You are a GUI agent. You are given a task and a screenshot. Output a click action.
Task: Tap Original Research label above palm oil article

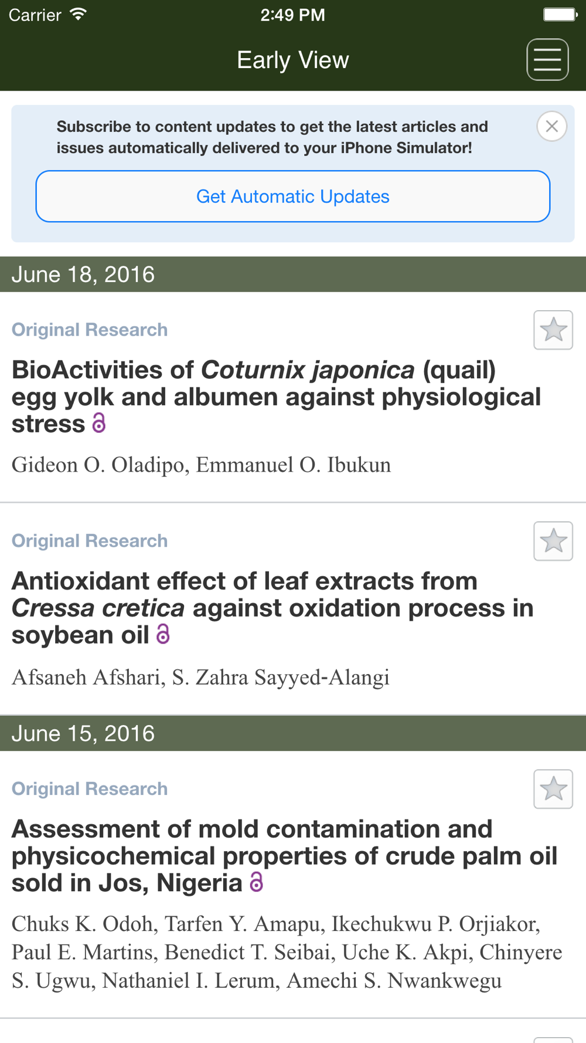(90, 789)
